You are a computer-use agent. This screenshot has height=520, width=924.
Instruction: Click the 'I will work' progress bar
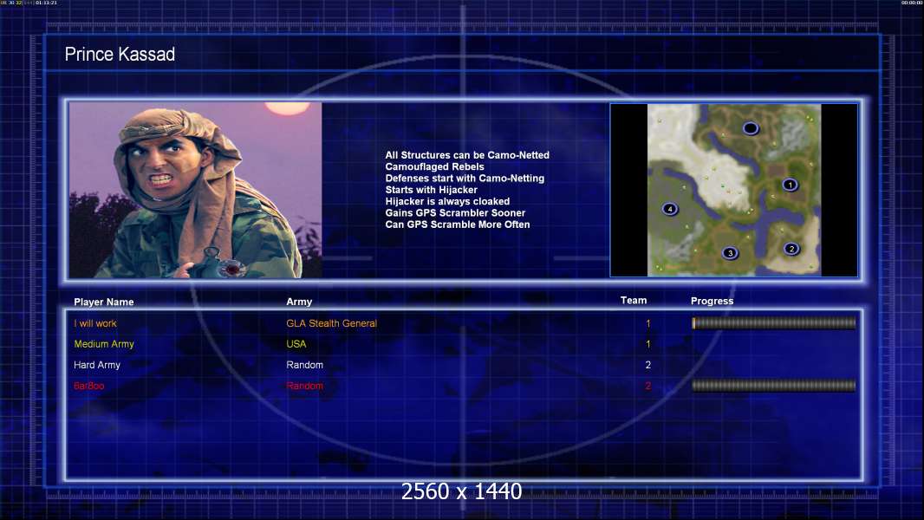click(x=774, y=322)
